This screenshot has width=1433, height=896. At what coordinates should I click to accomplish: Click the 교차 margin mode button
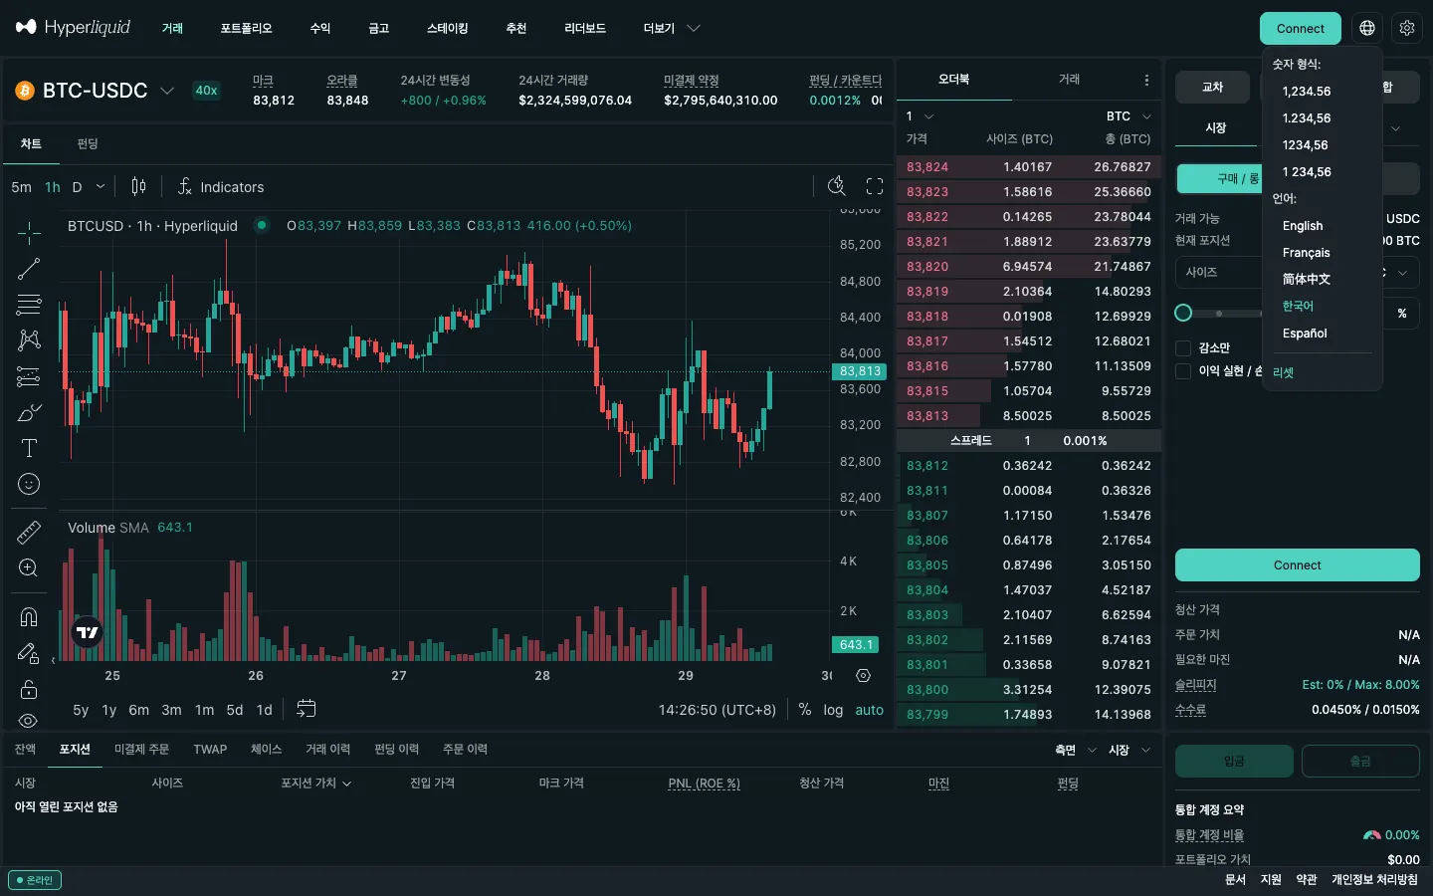point(1212,88)
